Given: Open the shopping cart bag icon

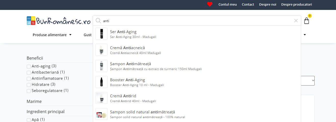Looking at the screenshot, I should (x=307, y=21).
